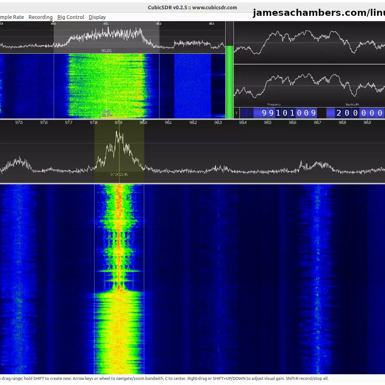Open the partially visible Sample Rate menu

(12, 17)
